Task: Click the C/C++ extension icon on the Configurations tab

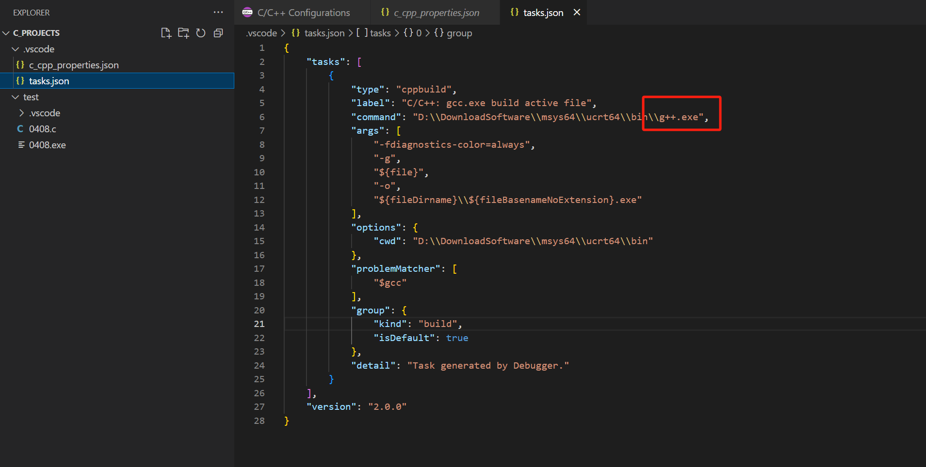Action: 248,13
